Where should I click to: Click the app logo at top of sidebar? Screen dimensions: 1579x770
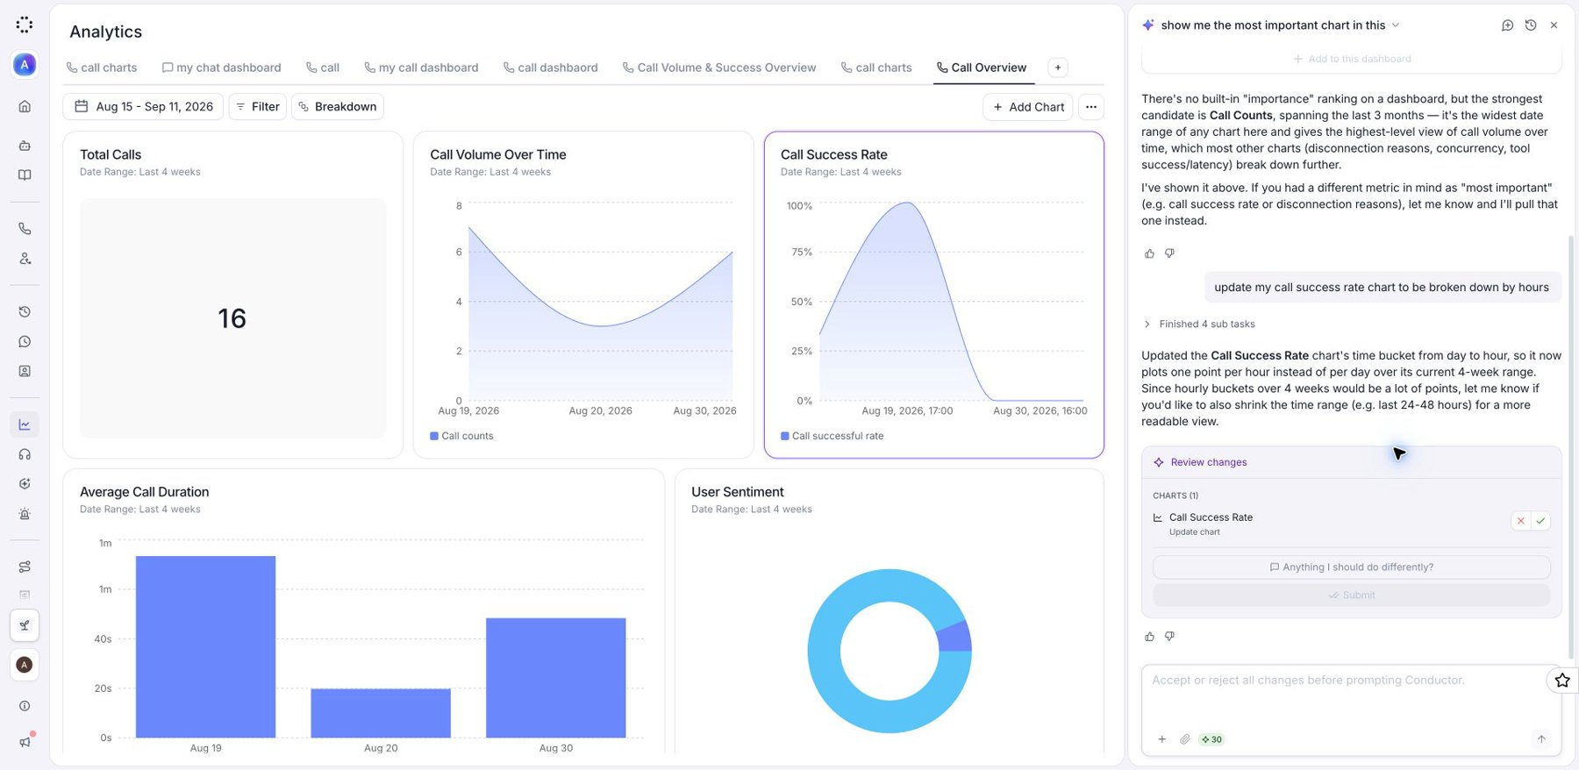tap(25, 25)
